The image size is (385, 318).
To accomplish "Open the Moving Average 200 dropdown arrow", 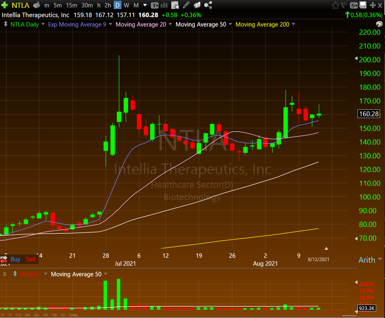I will pos(293,24).
